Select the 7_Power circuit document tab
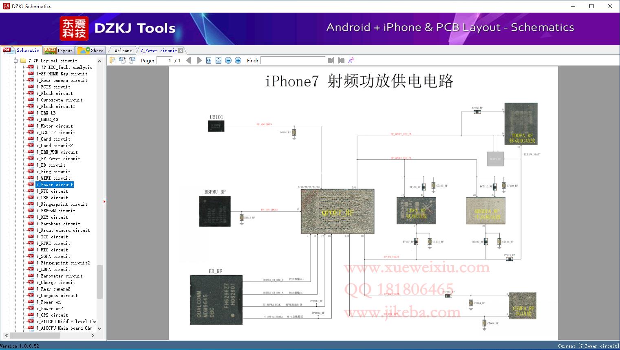This screenshot has width=620, height=350. [159, 51]
